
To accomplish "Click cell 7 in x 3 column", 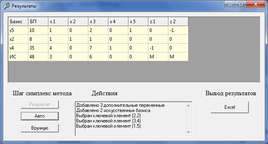I will click(x=98, y=48).
